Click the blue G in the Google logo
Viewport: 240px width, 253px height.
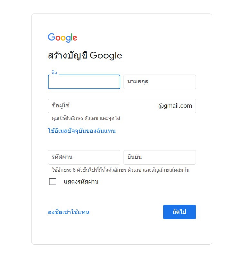coord(51,37)
